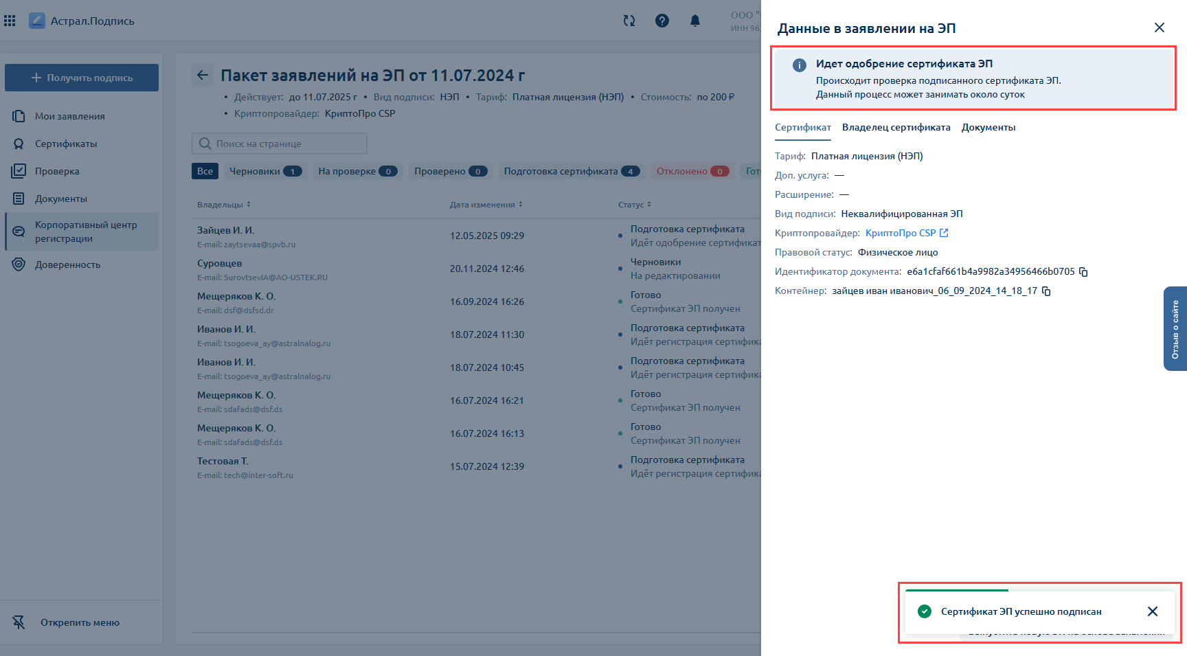Click the Получить подпись button
Screen dimensions: 1187x656
82,78
